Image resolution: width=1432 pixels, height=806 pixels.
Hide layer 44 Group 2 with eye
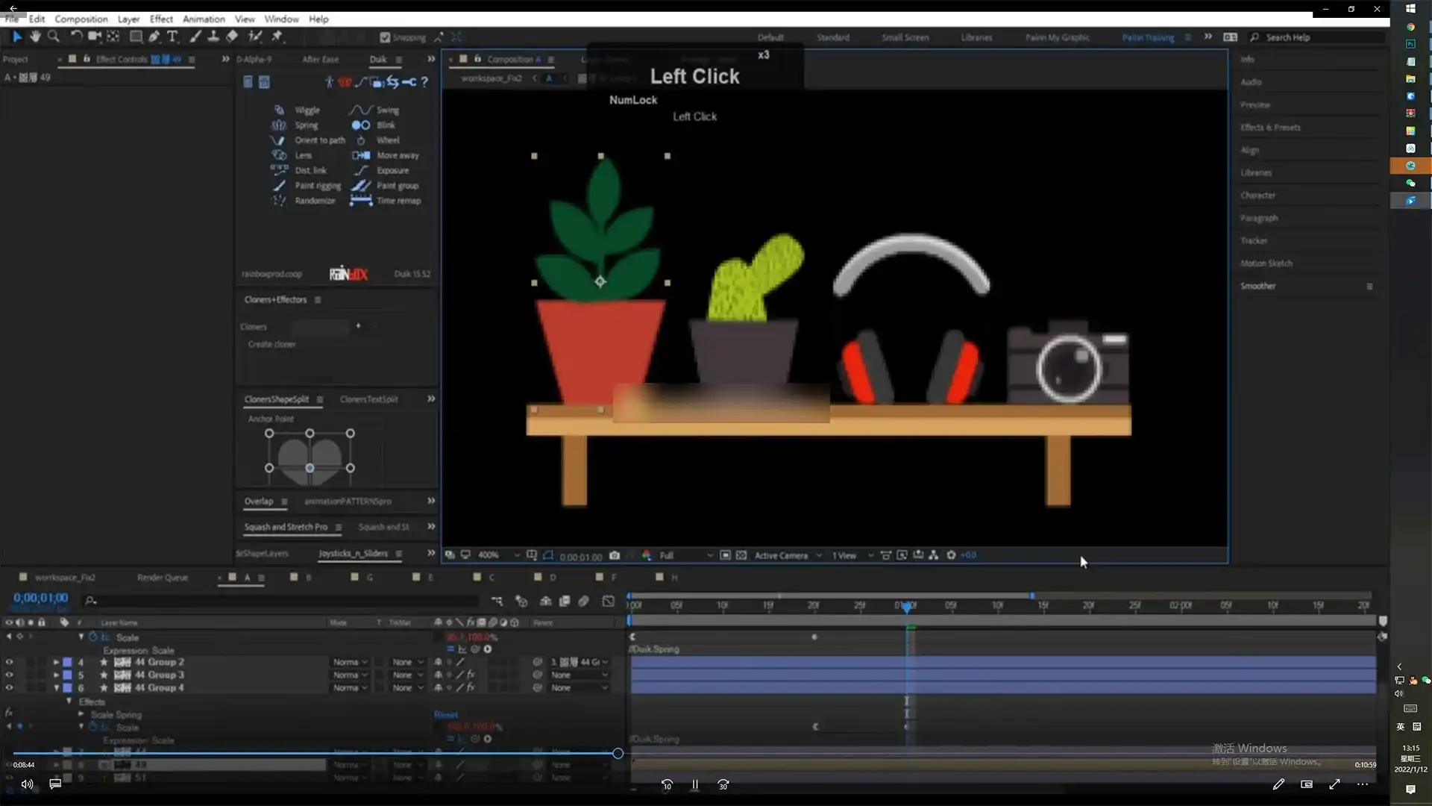9,662
